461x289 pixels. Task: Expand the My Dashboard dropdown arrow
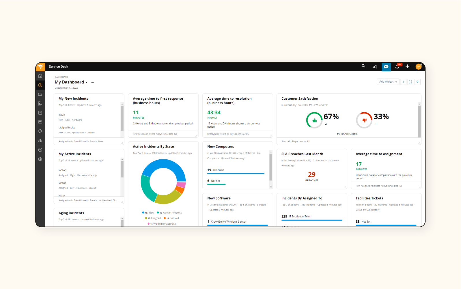click(x=87, y=83)
